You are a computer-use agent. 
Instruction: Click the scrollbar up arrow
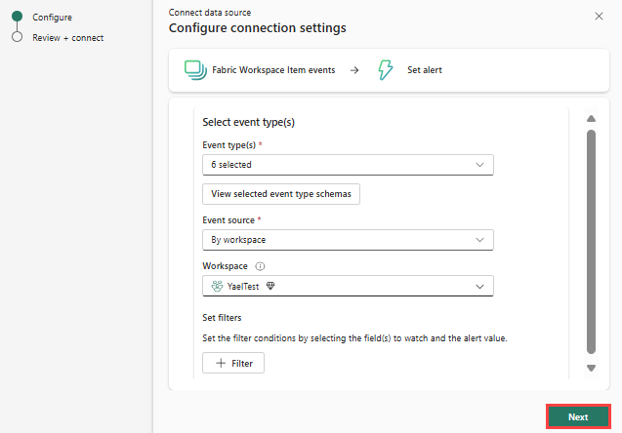click(591, 118)
